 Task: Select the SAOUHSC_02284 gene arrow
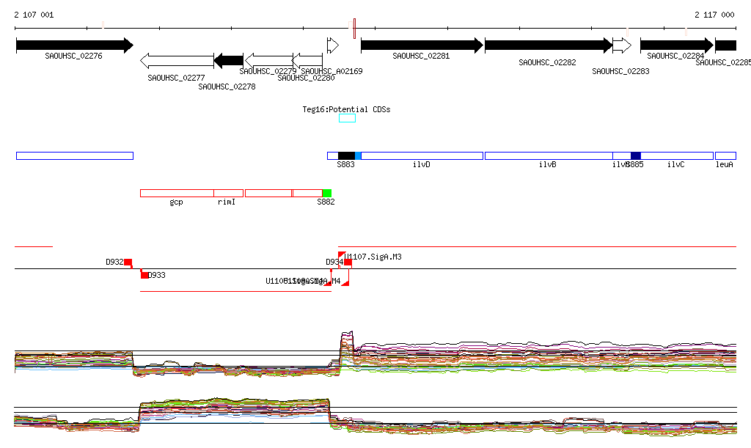coord(676,45)
